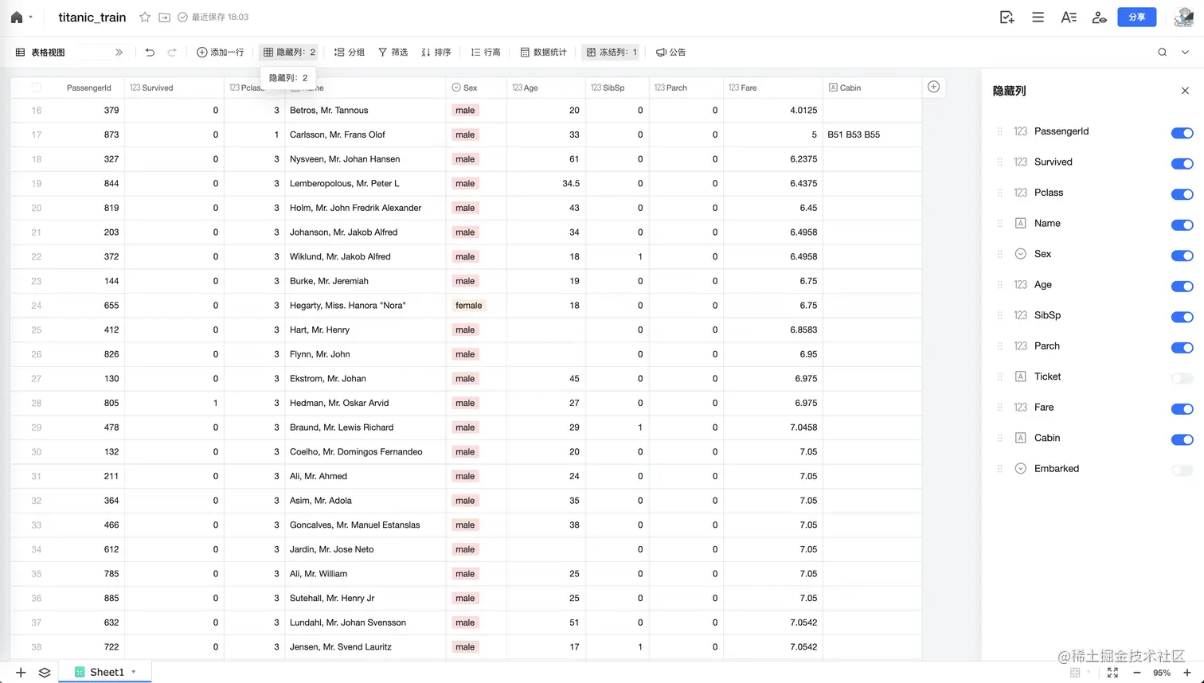Toggle Sex column visibility

(x=1182, y=256)
